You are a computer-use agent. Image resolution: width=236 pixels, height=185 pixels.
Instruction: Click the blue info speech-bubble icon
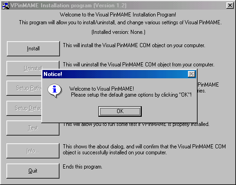click(54, 90)
